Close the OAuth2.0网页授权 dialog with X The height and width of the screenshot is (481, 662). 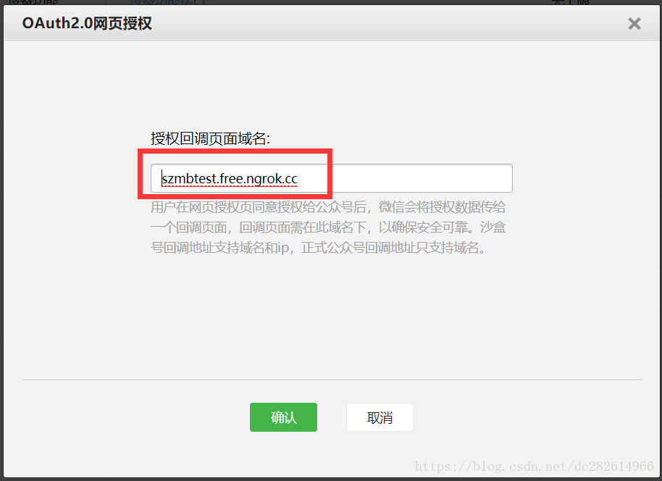(x=634, y=24)
